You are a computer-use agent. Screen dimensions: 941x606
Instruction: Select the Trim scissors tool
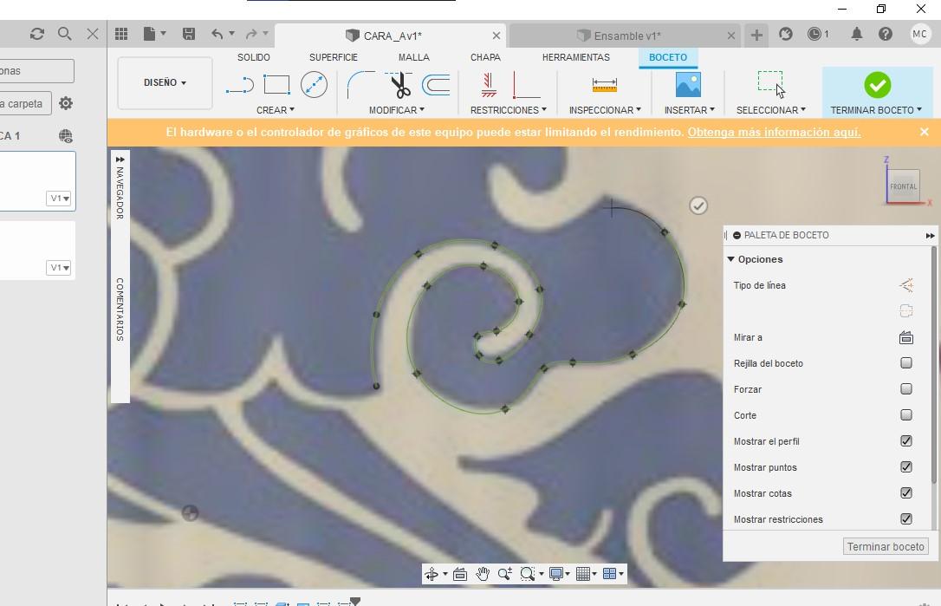point(399,85)
